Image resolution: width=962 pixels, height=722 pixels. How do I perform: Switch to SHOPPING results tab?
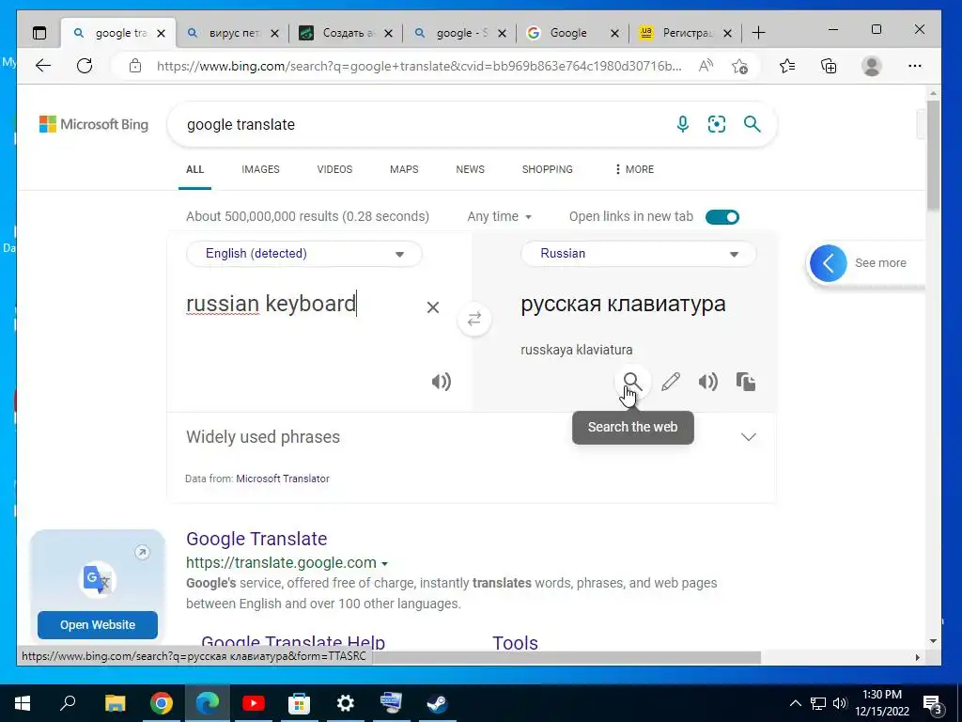[x=548, y=169]
